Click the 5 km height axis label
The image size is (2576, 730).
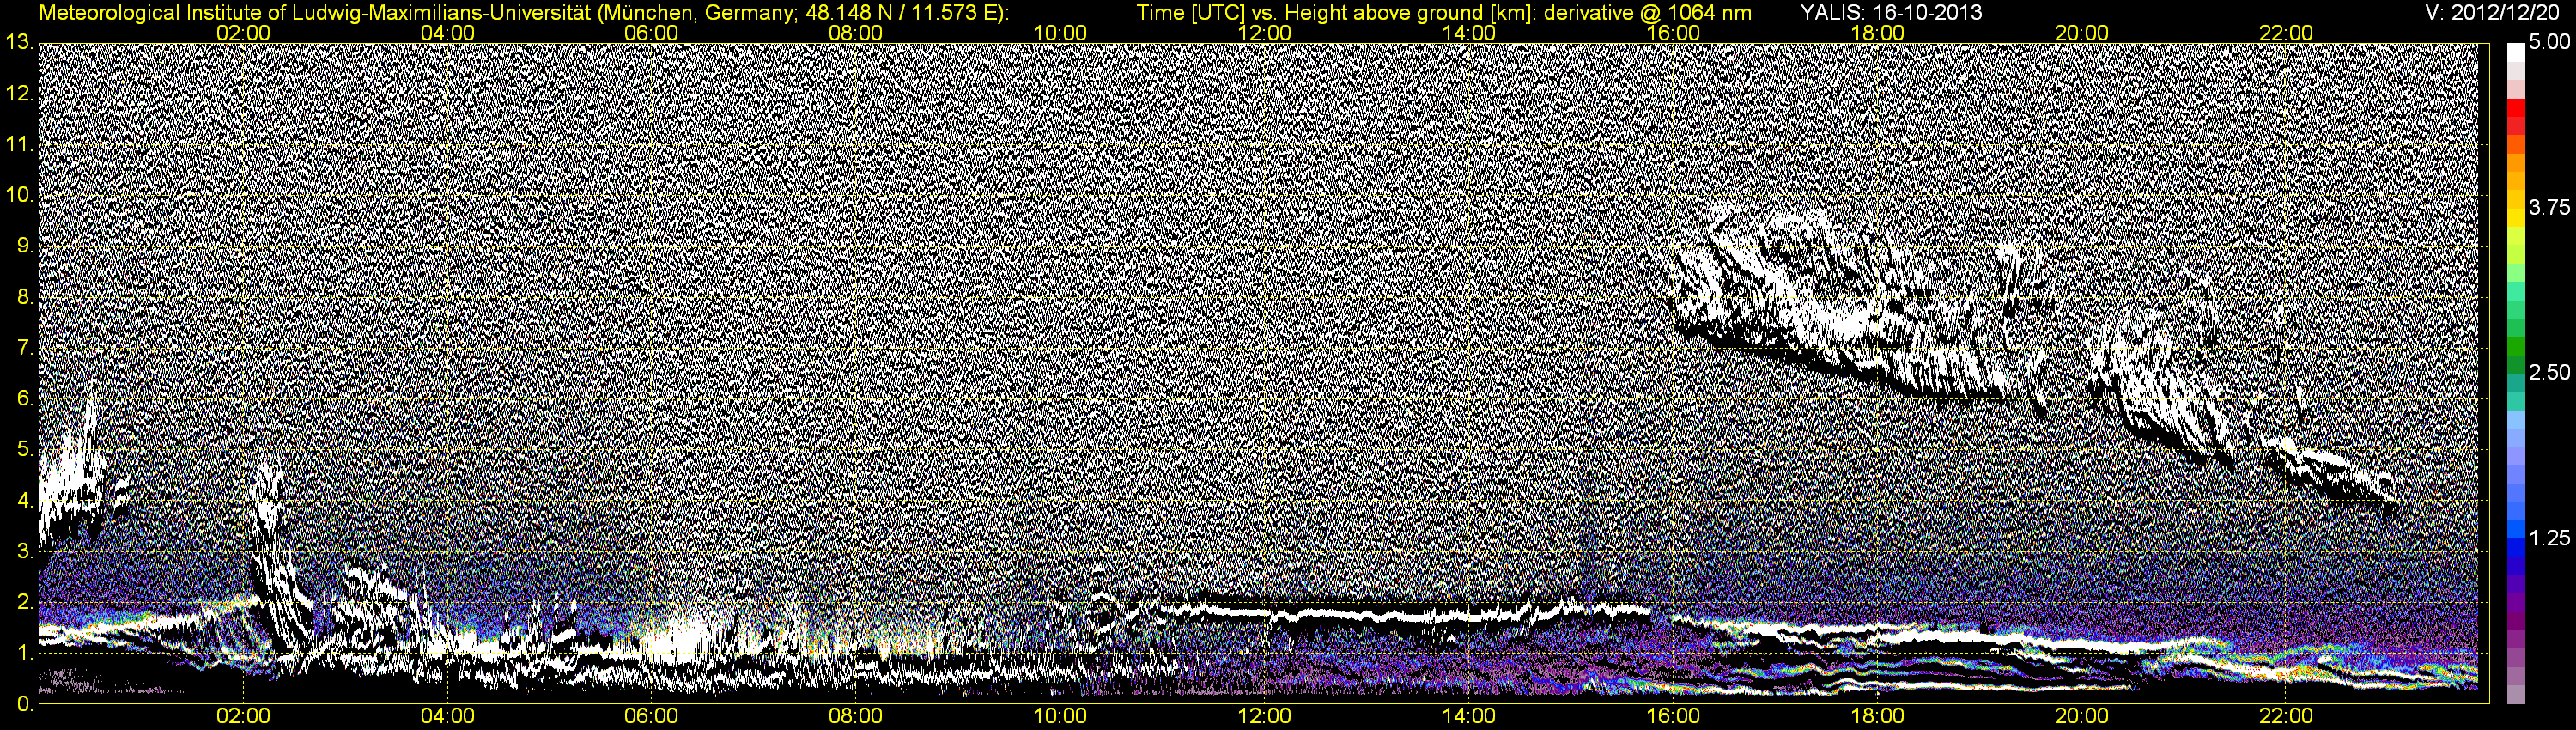pos(25,450)
